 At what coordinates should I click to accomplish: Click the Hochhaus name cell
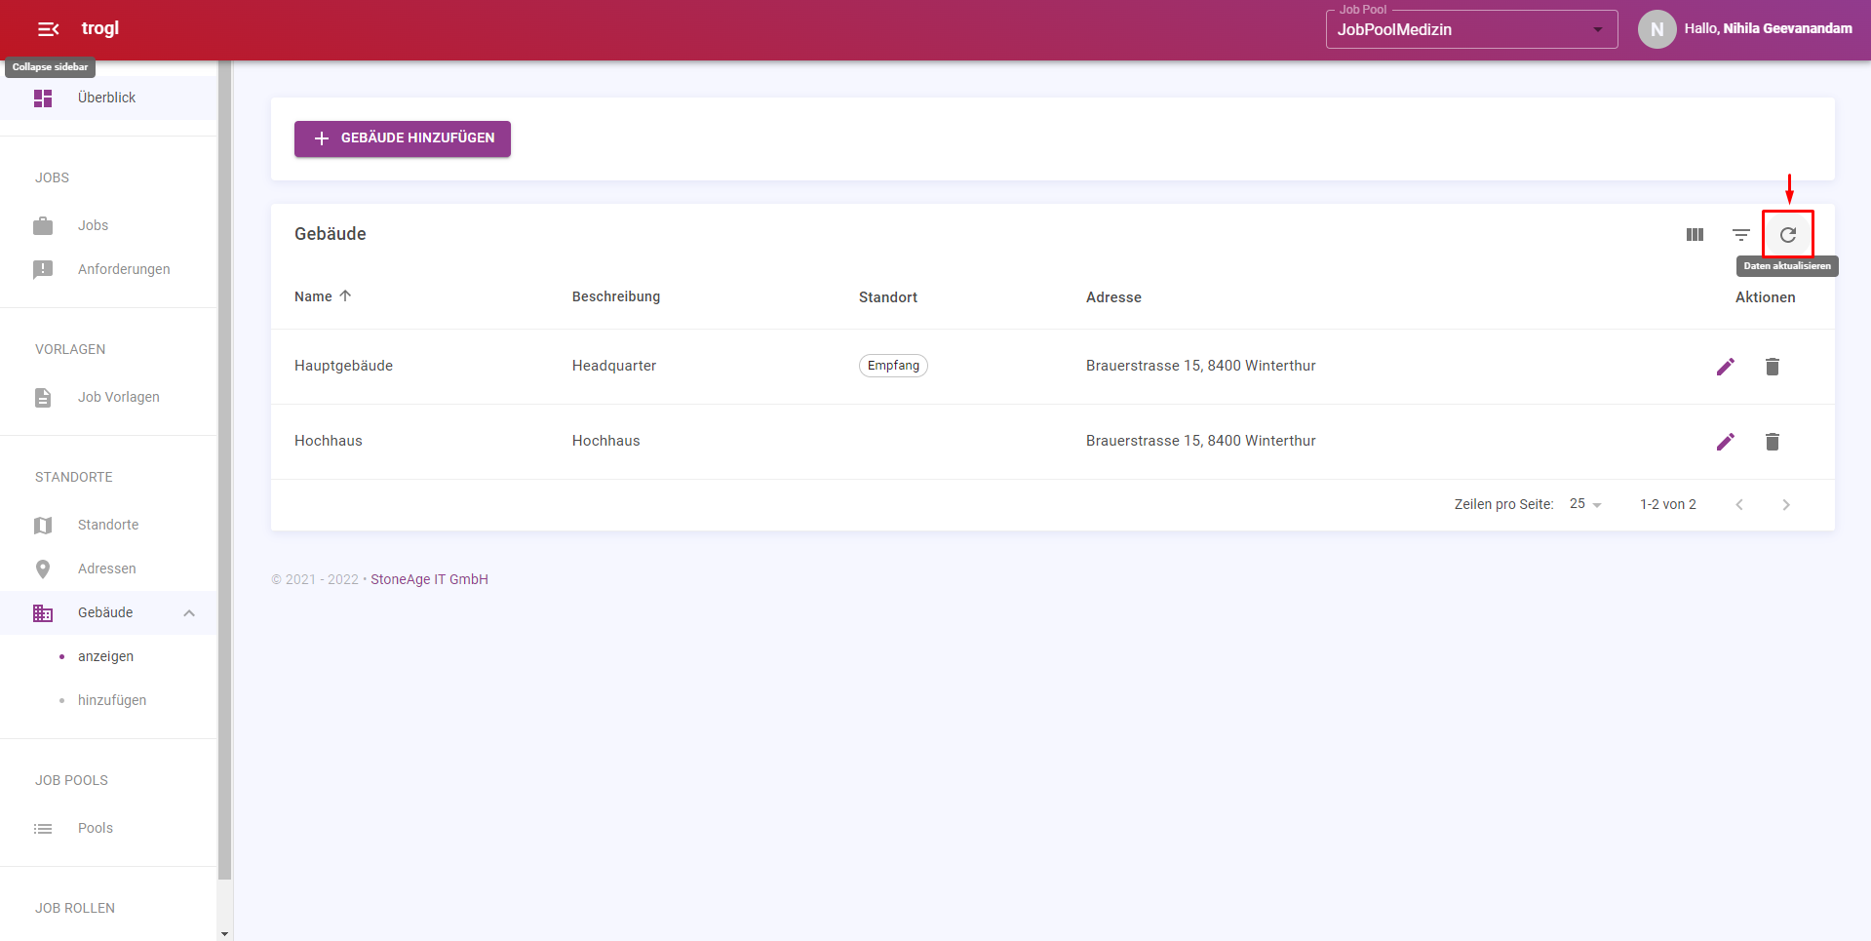pos(329,441)
